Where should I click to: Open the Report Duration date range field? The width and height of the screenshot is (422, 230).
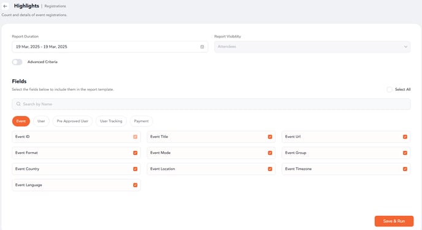pyautogui.click(x=110, y=47)
